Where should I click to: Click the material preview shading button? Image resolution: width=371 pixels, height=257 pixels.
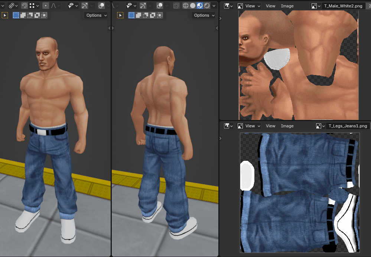pos(199,6)
